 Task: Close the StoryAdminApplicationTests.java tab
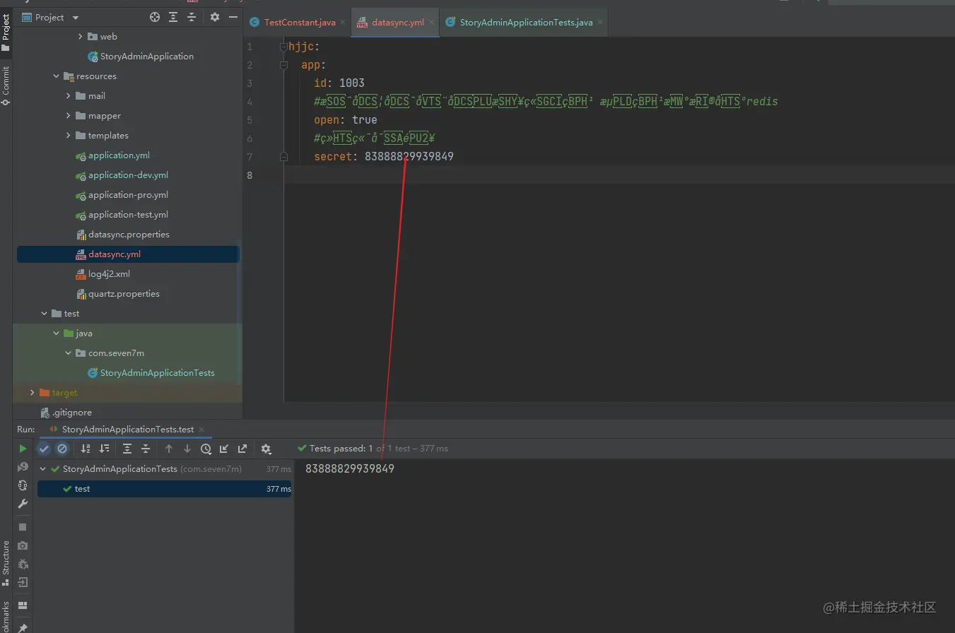(600, 23)
